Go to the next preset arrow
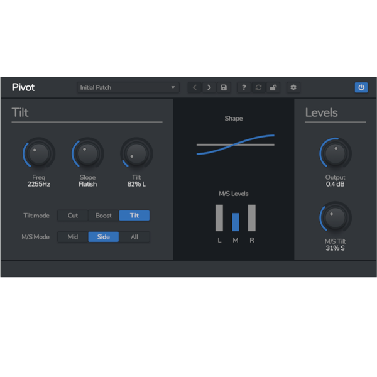Screen dimensions: 377x377 [209, 87]
